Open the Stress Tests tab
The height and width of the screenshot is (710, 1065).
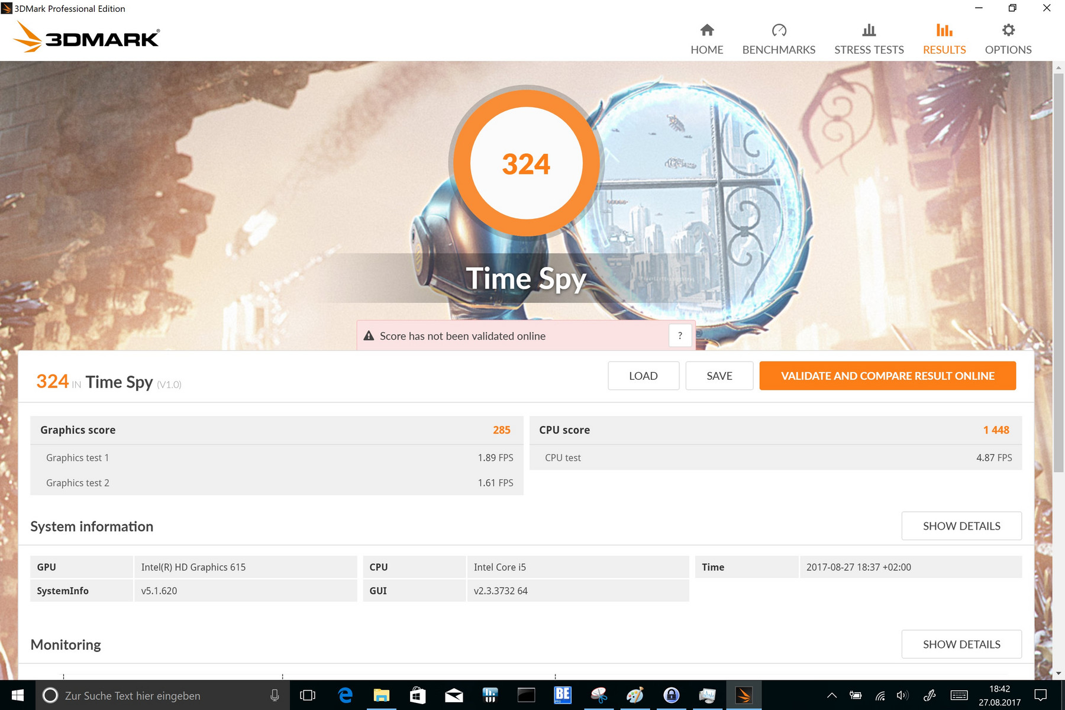coord(869,40)
